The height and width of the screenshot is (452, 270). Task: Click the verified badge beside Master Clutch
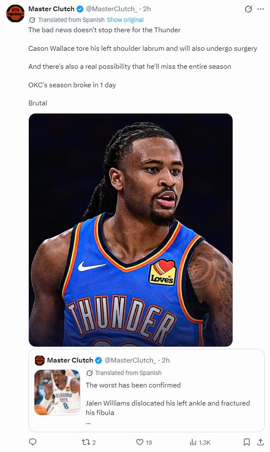tap(80, 9)
